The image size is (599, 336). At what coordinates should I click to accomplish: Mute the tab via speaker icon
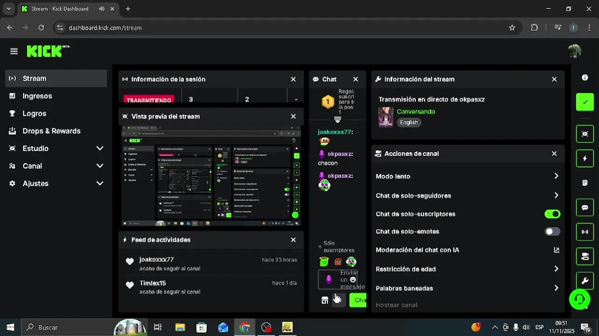[x=102, y=9]
